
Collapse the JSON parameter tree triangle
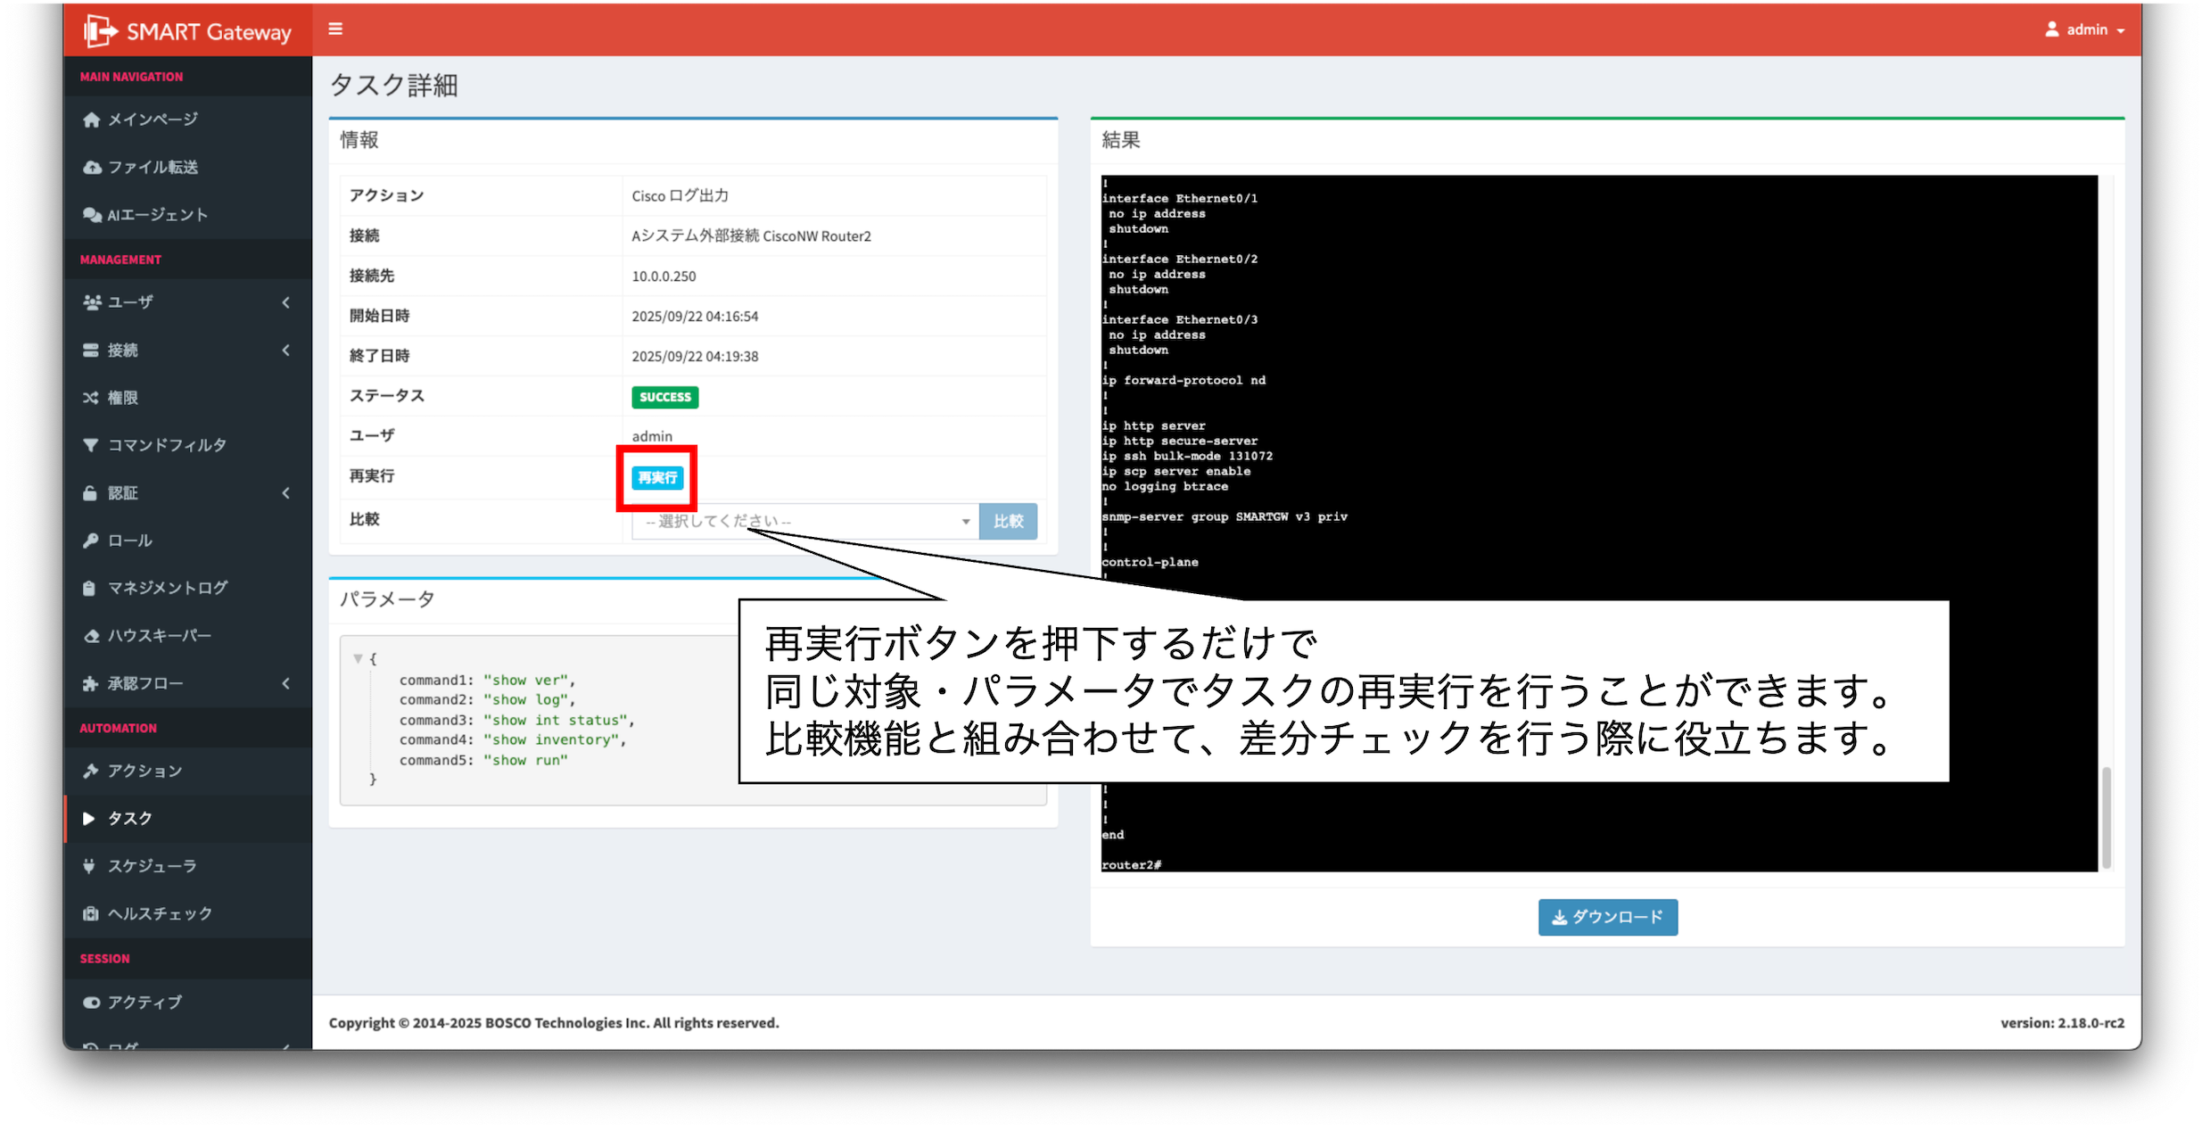pos(358,659)
